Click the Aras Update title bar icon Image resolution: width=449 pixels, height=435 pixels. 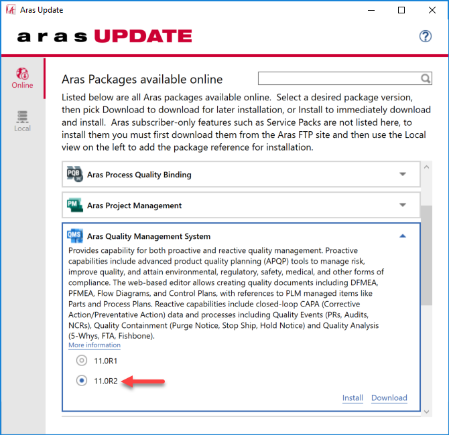point(10,10)
